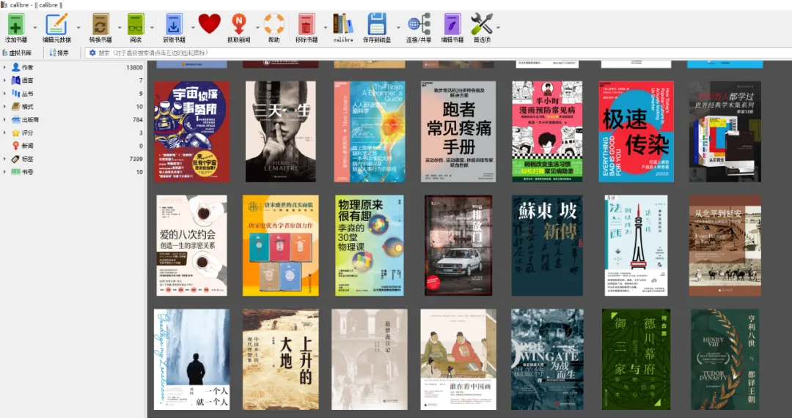
Task: Expand the 标签 tree node arrow
Action: tap(4, 159)
